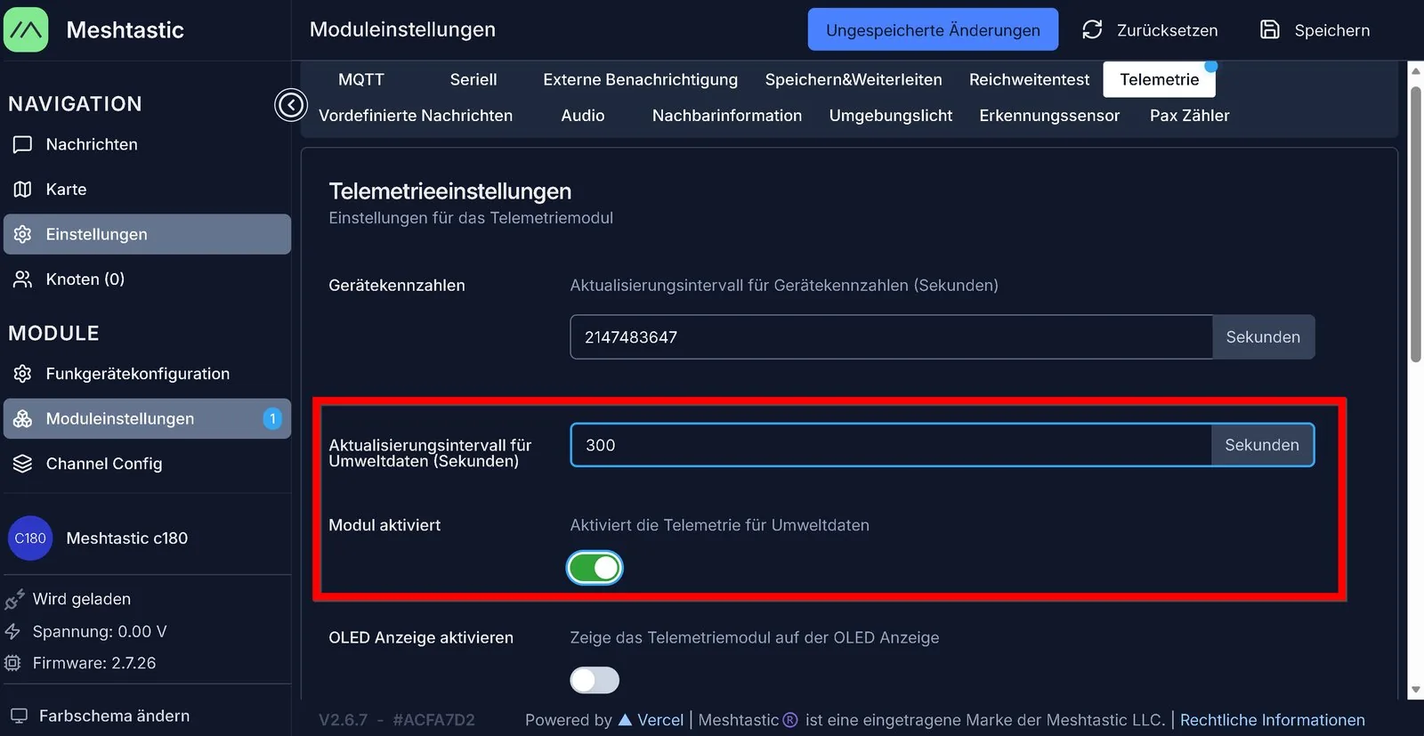Open Karte in navigation
The height and width of the screenshot is (736, 1424).
(147, 189)
